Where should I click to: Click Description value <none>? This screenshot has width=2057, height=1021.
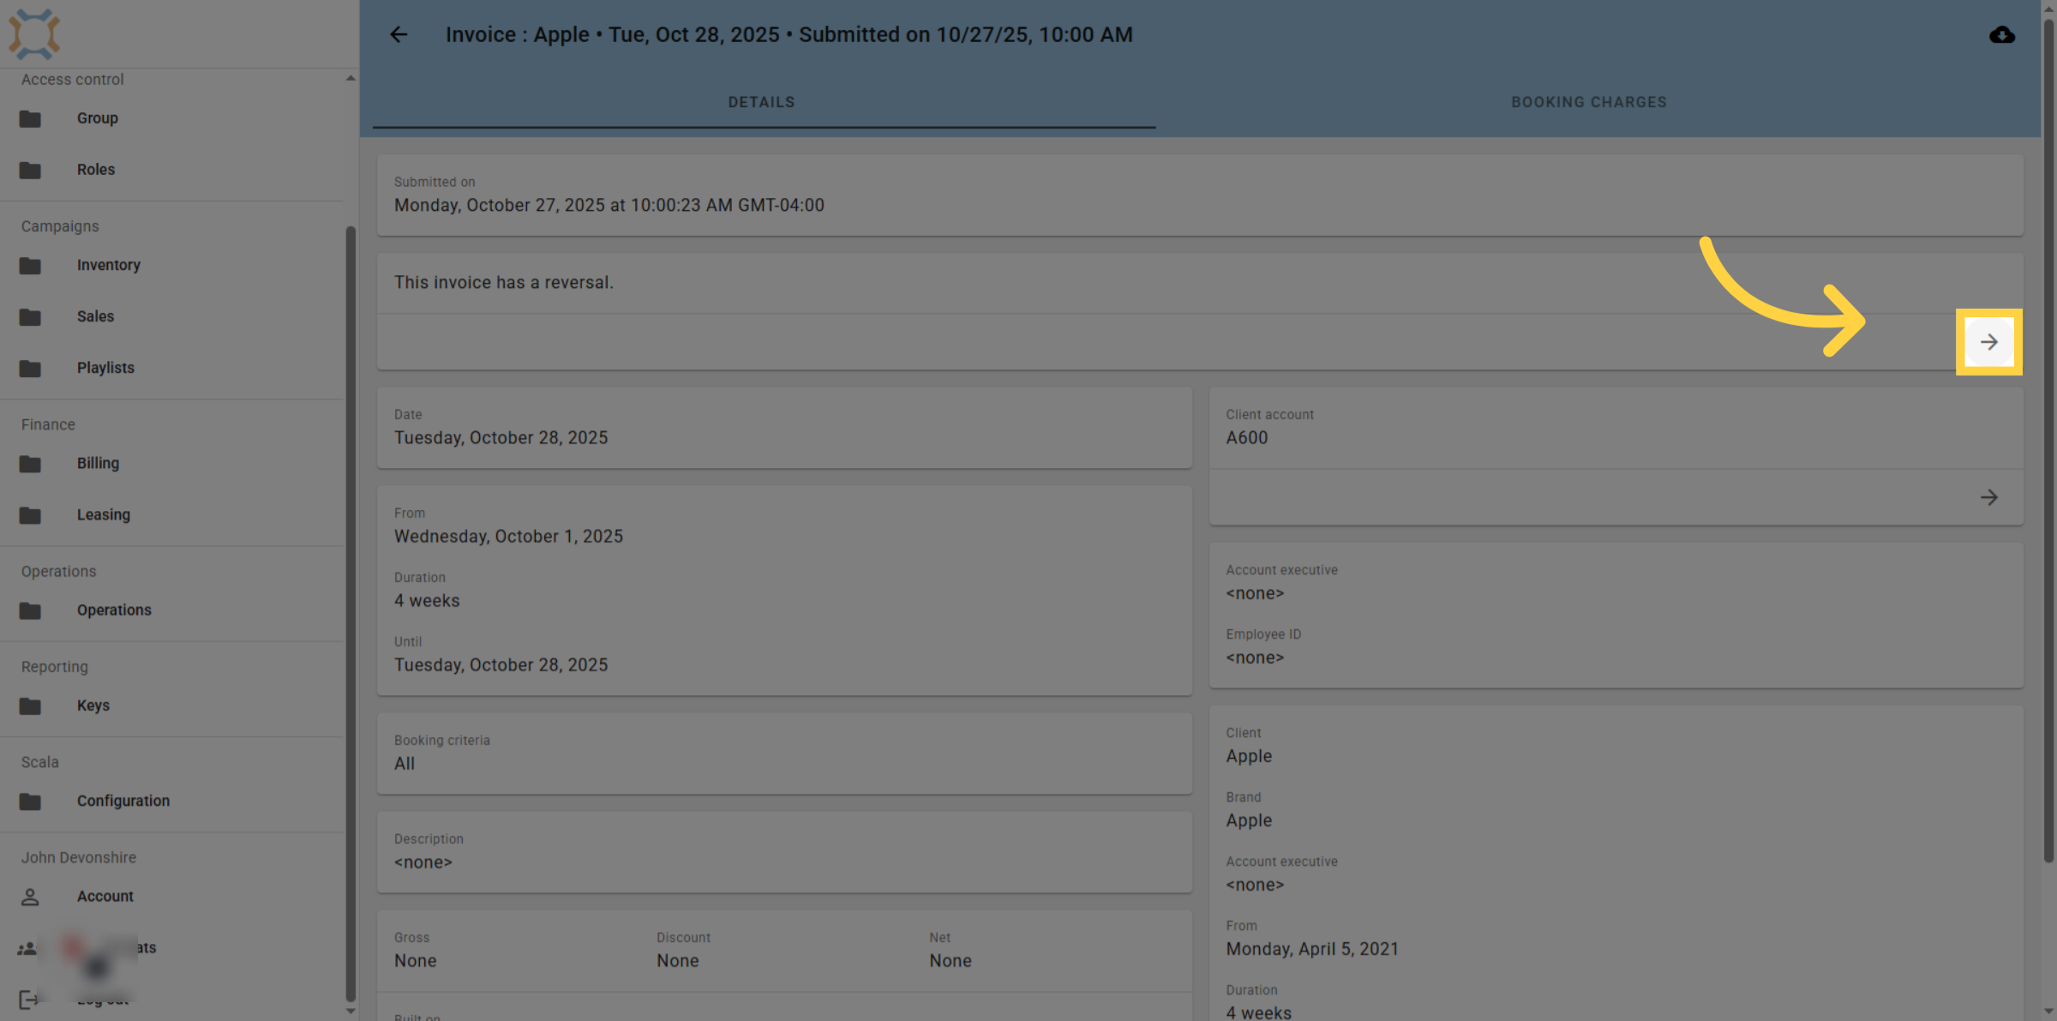click(423, 862)
